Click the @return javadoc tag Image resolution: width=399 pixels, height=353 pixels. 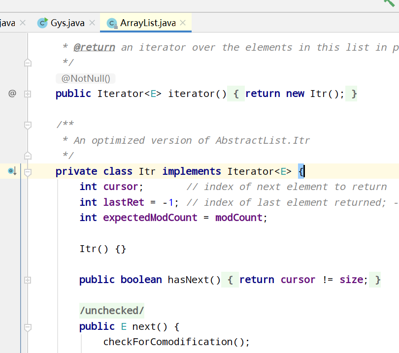click(94, 47)
